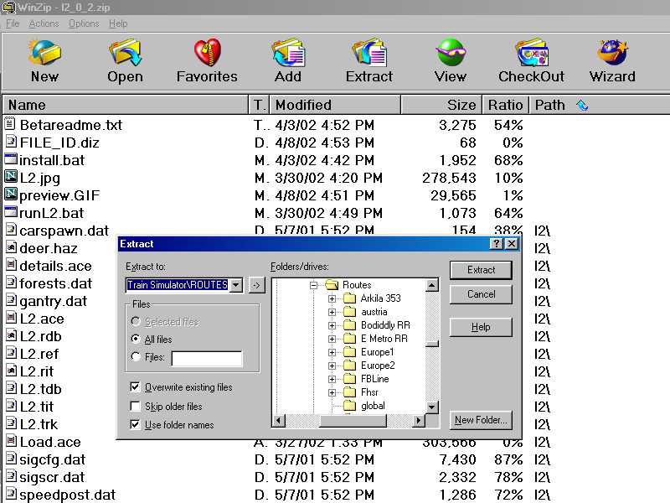Select the install.bat file icon
Viewport: 670px width, 503px height.
coord(11,159)
